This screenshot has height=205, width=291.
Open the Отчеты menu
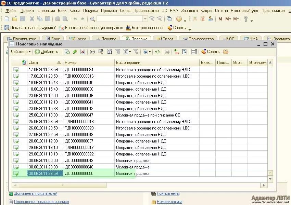(222, 11)
